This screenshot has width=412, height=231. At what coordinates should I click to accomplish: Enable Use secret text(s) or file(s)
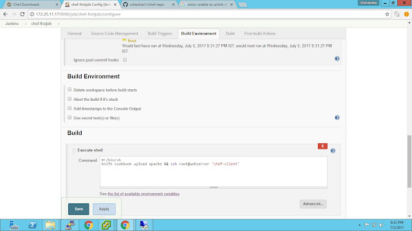click(70, 117)
